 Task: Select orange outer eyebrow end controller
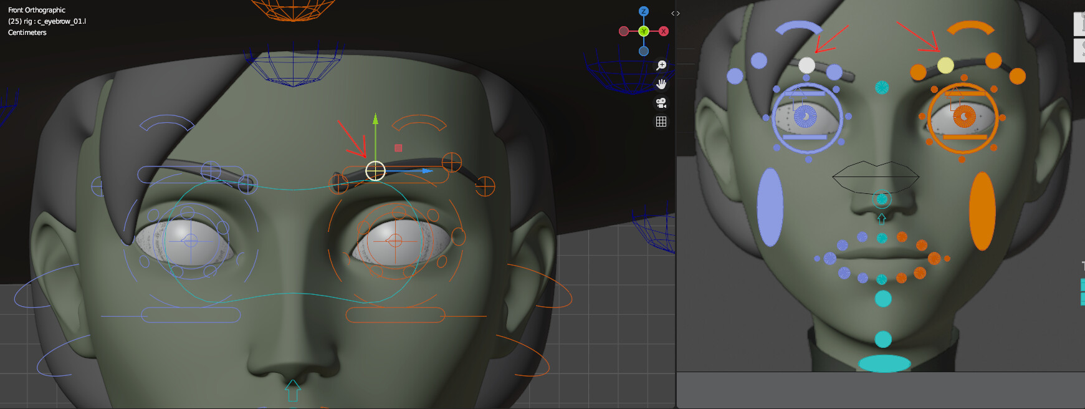(x=485, y=186)
